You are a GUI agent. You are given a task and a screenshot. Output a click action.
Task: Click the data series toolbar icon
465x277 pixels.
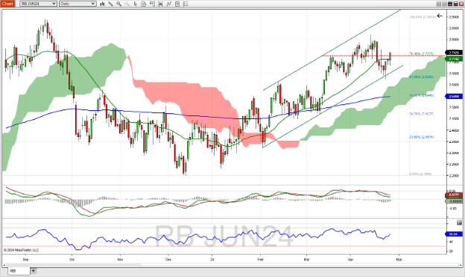[160, 4]
